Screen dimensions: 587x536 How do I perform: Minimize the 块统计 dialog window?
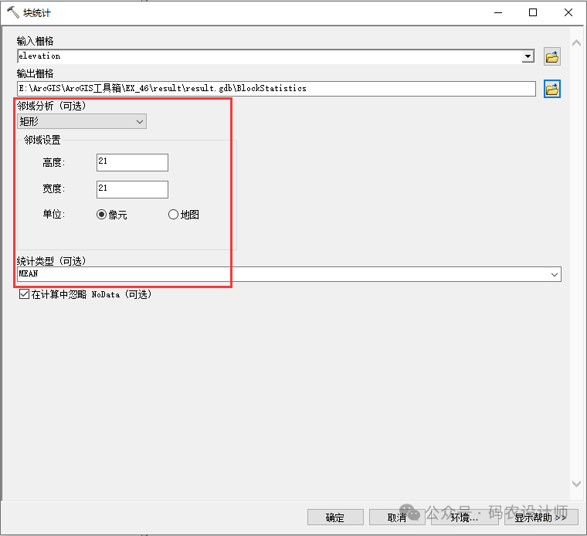pyautogui.click(x=497, y=13)
